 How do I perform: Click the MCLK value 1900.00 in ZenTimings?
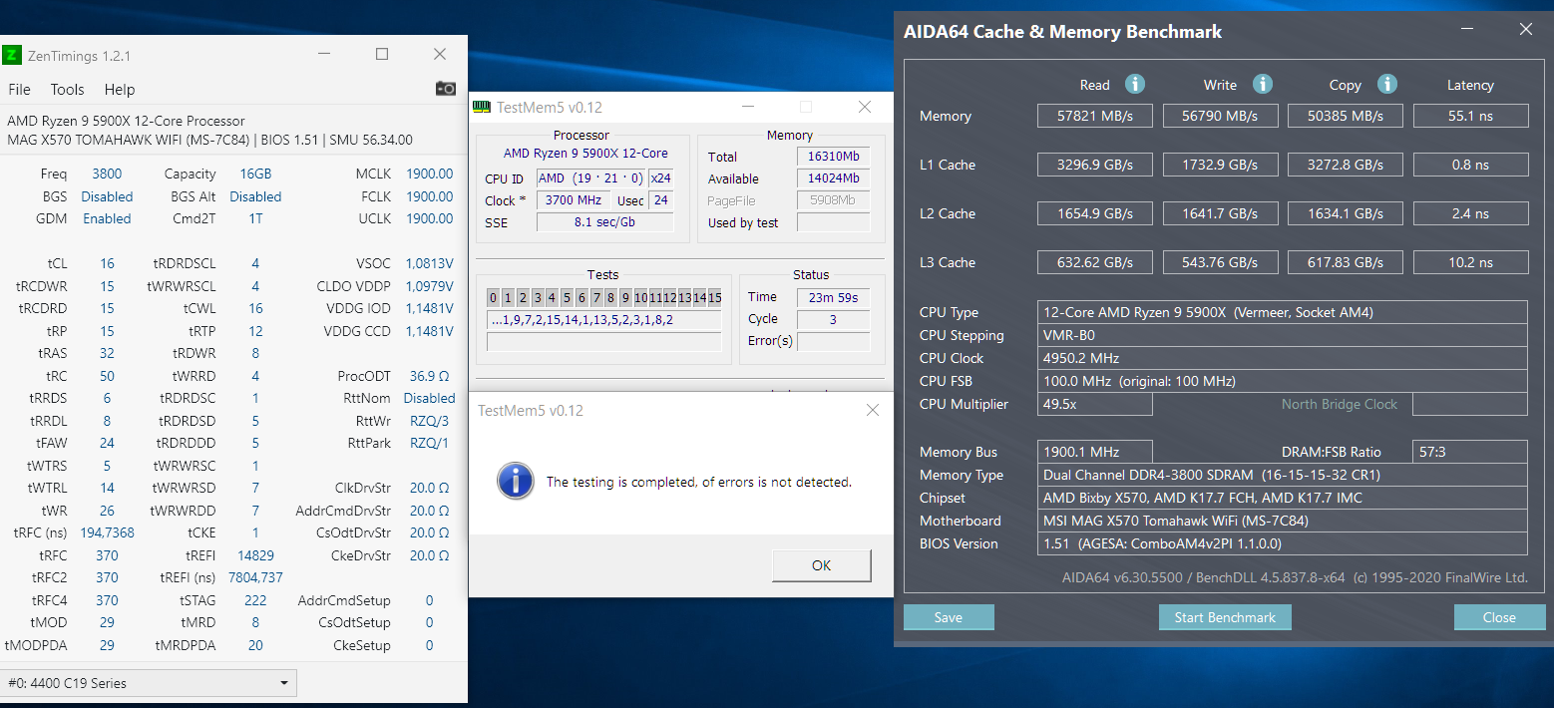429,174
